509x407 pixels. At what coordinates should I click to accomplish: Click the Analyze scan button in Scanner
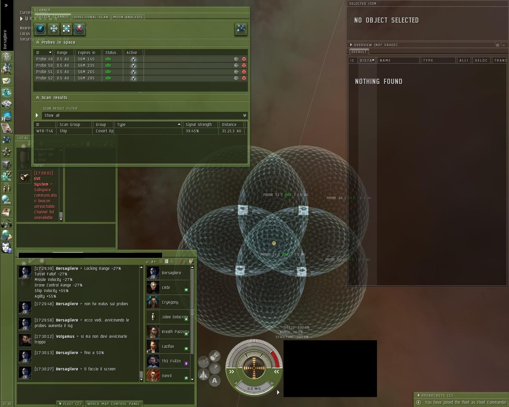tap(40, 28)
